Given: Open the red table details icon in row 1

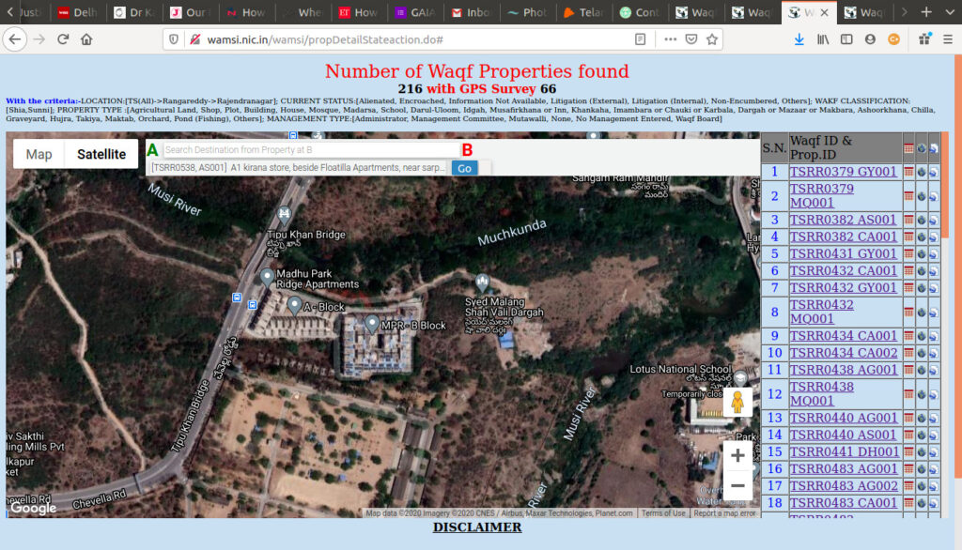Looking at the screenshot, I should [908, 172].
